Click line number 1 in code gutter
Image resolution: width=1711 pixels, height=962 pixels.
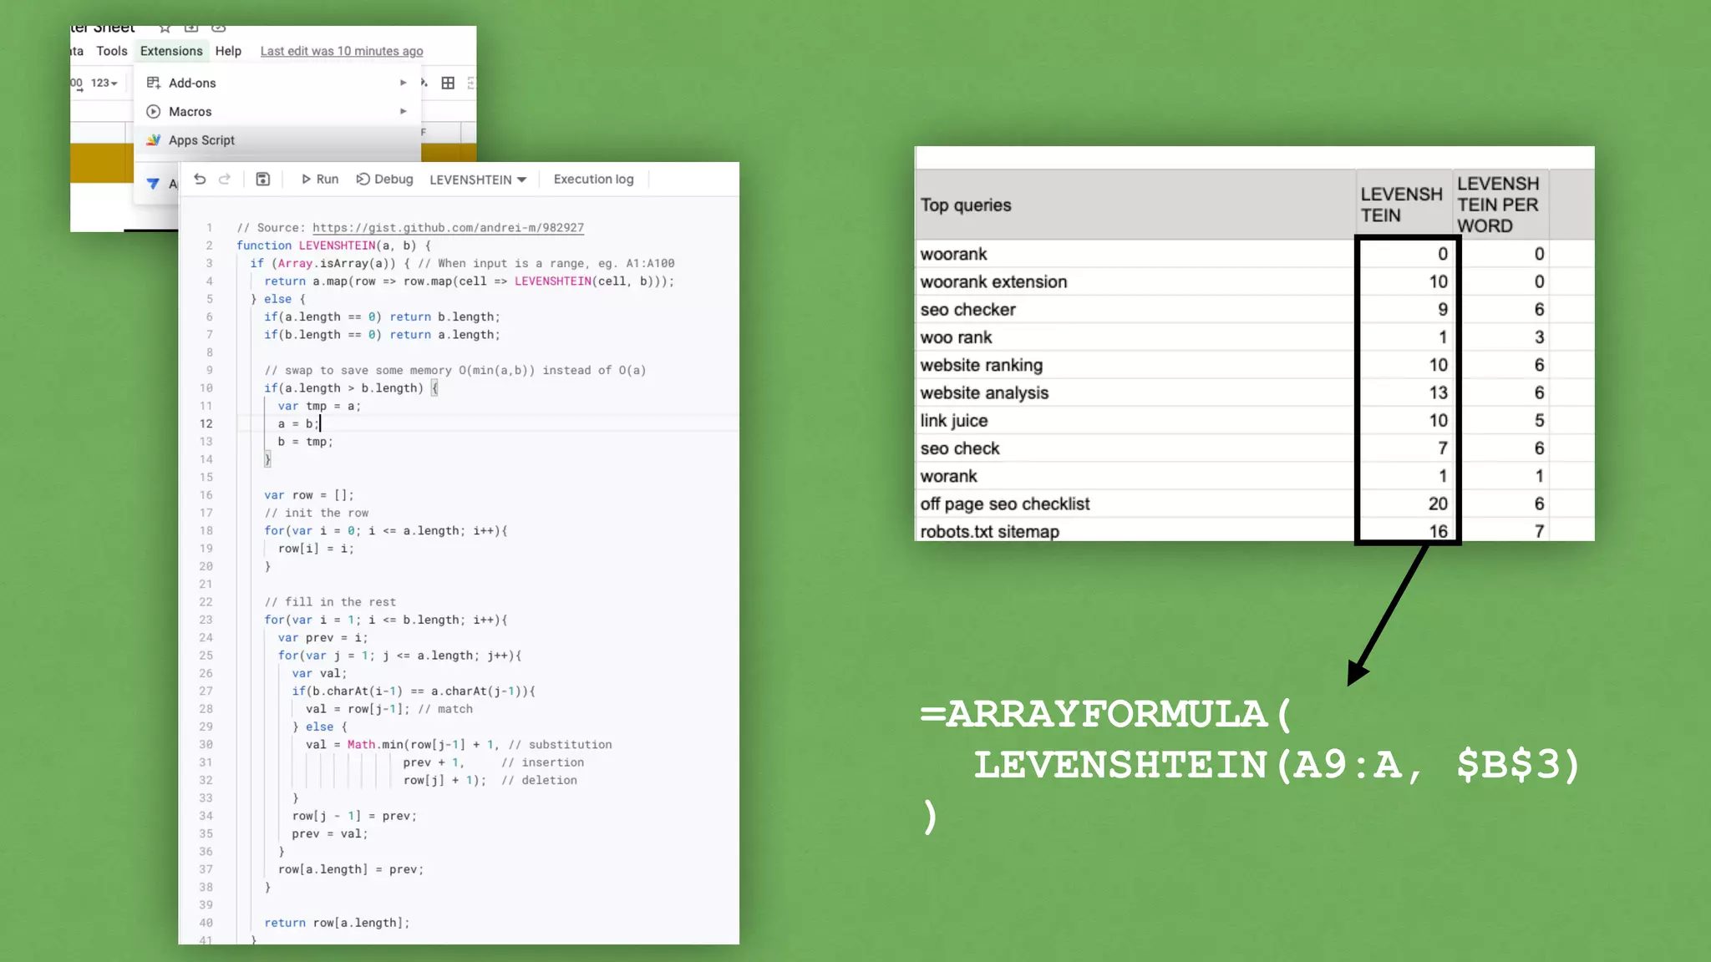coord(209,227)
